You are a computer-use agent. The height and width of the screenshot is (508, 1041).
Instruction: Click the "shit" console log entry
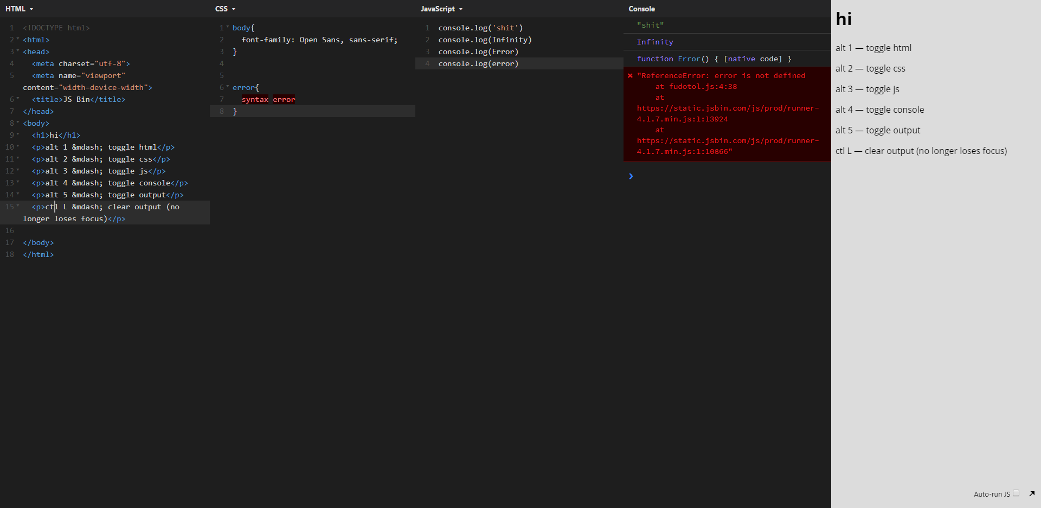coord(650,25)
